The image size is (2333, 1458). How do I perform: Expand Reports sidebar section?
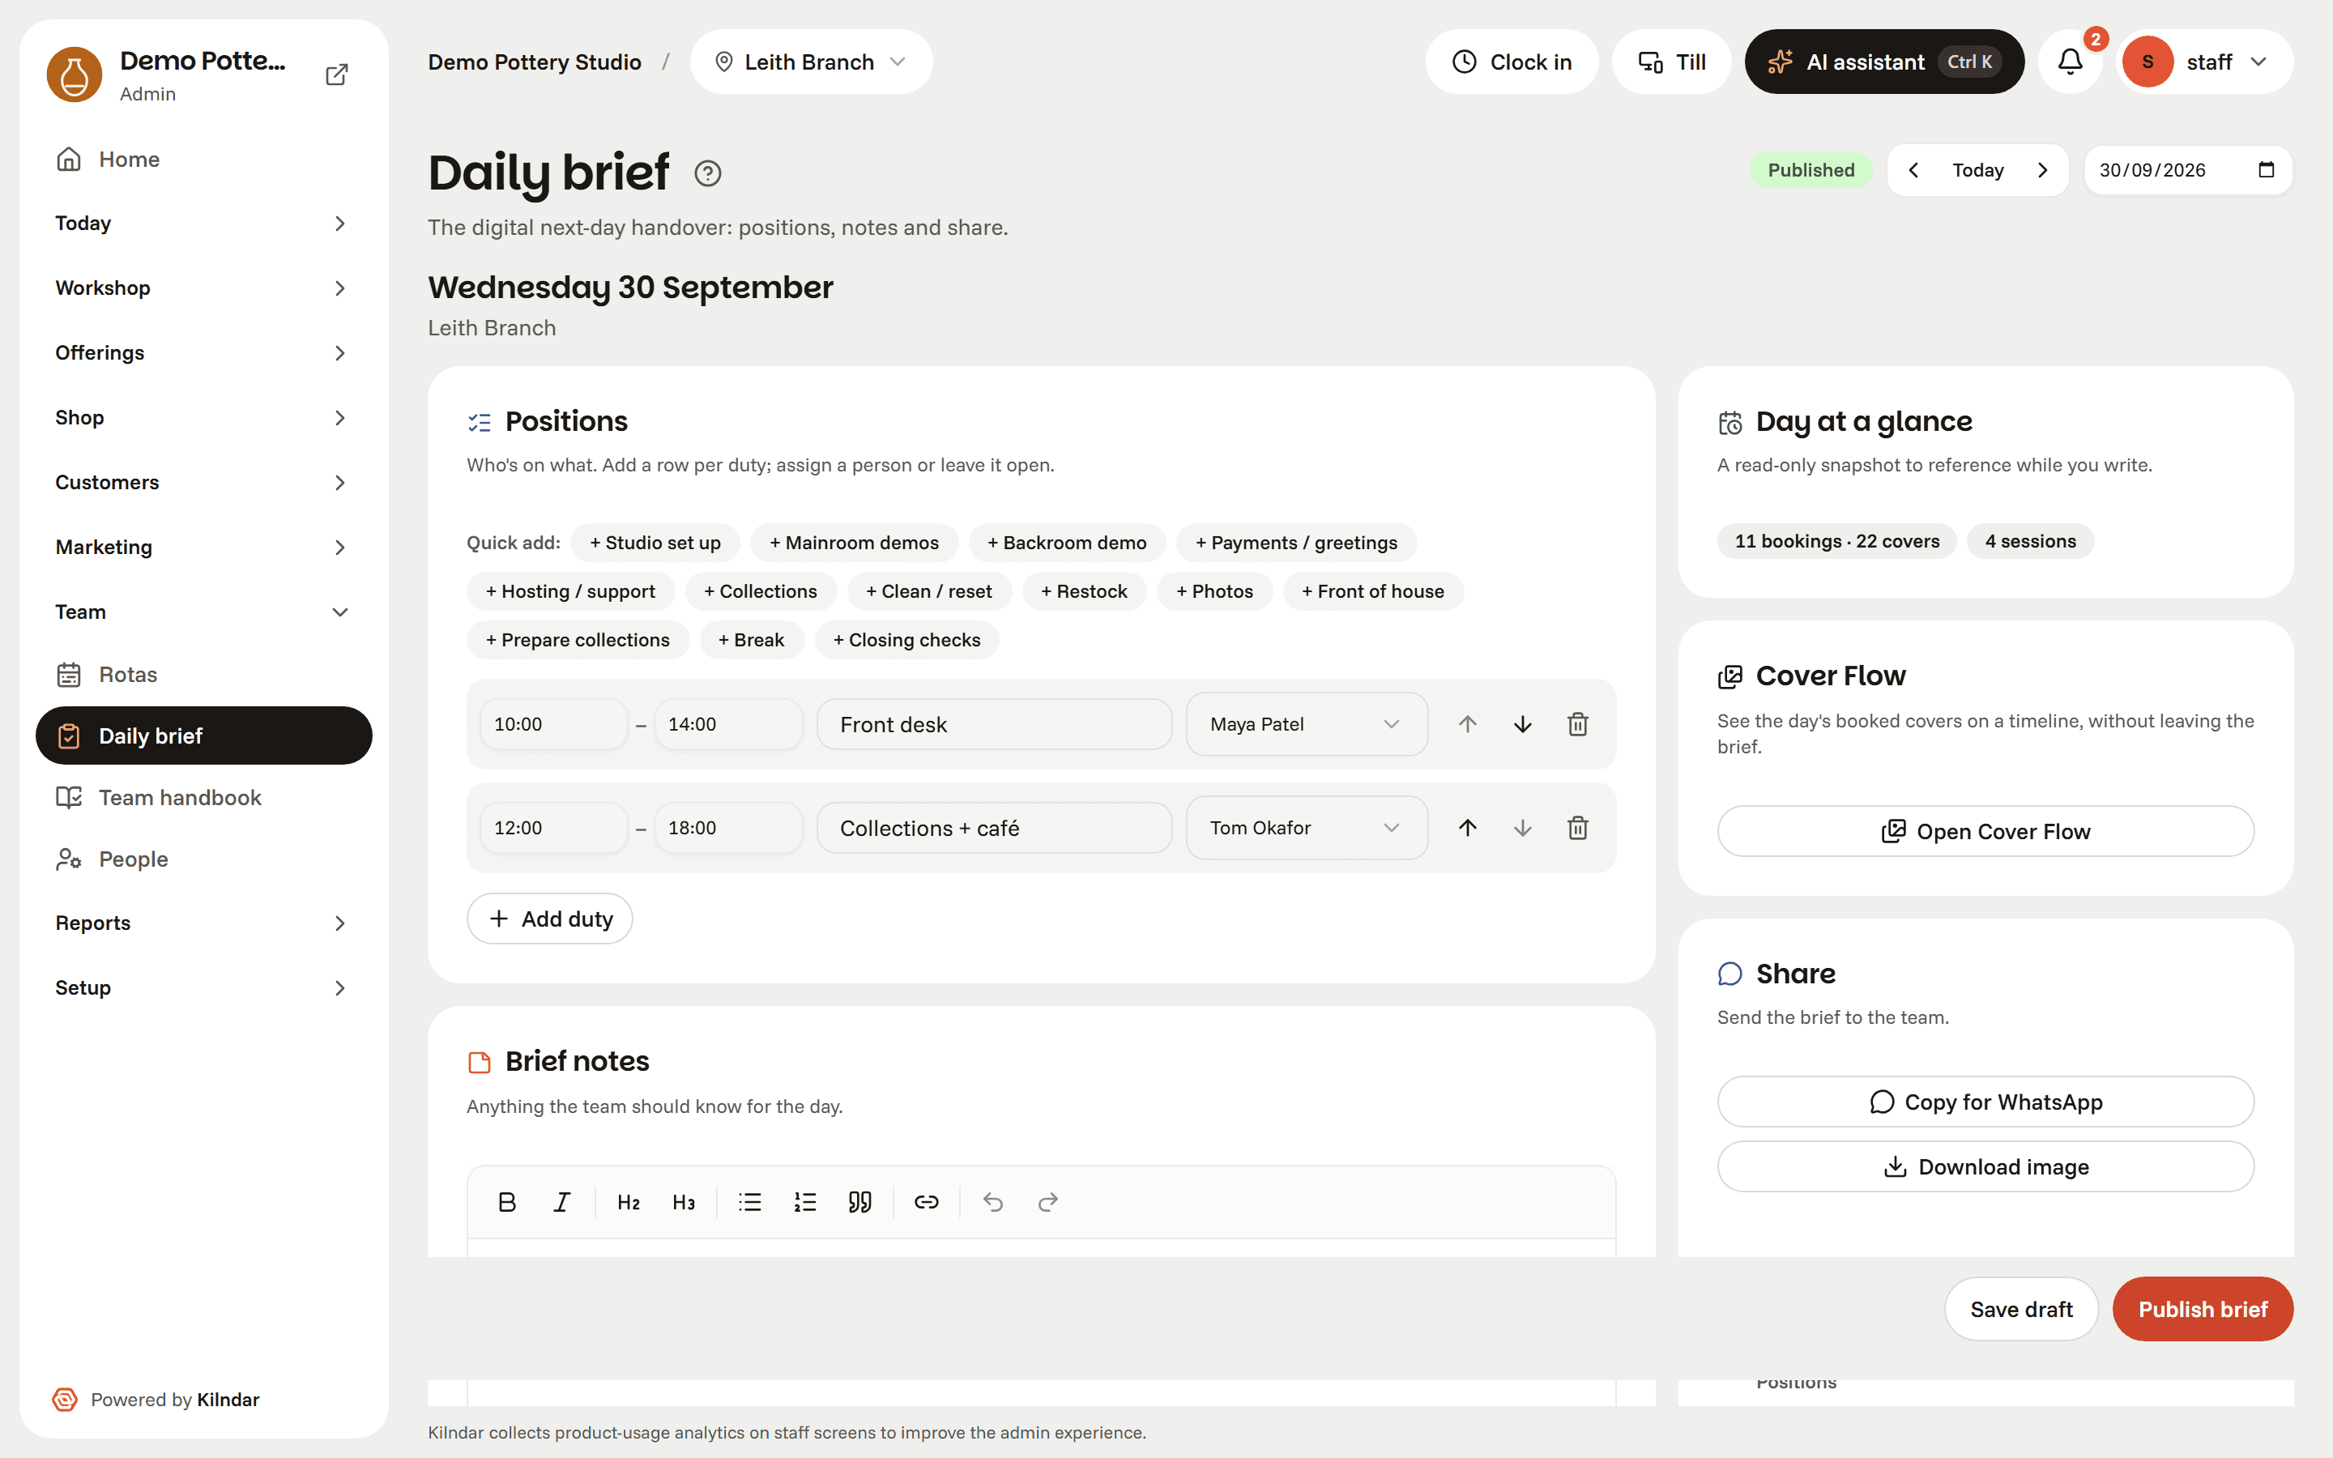[202, 923]
